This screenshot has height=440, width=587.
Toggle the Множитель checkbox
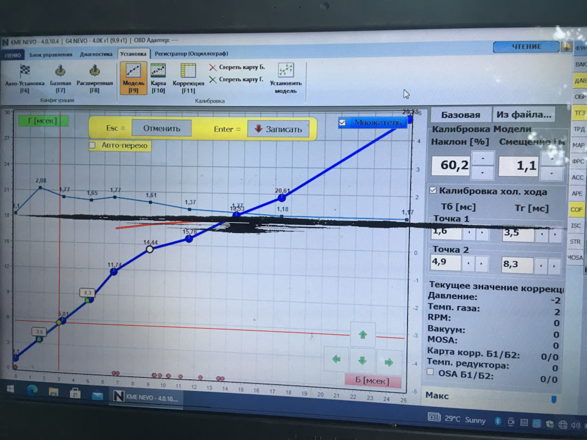click(342, 123)
